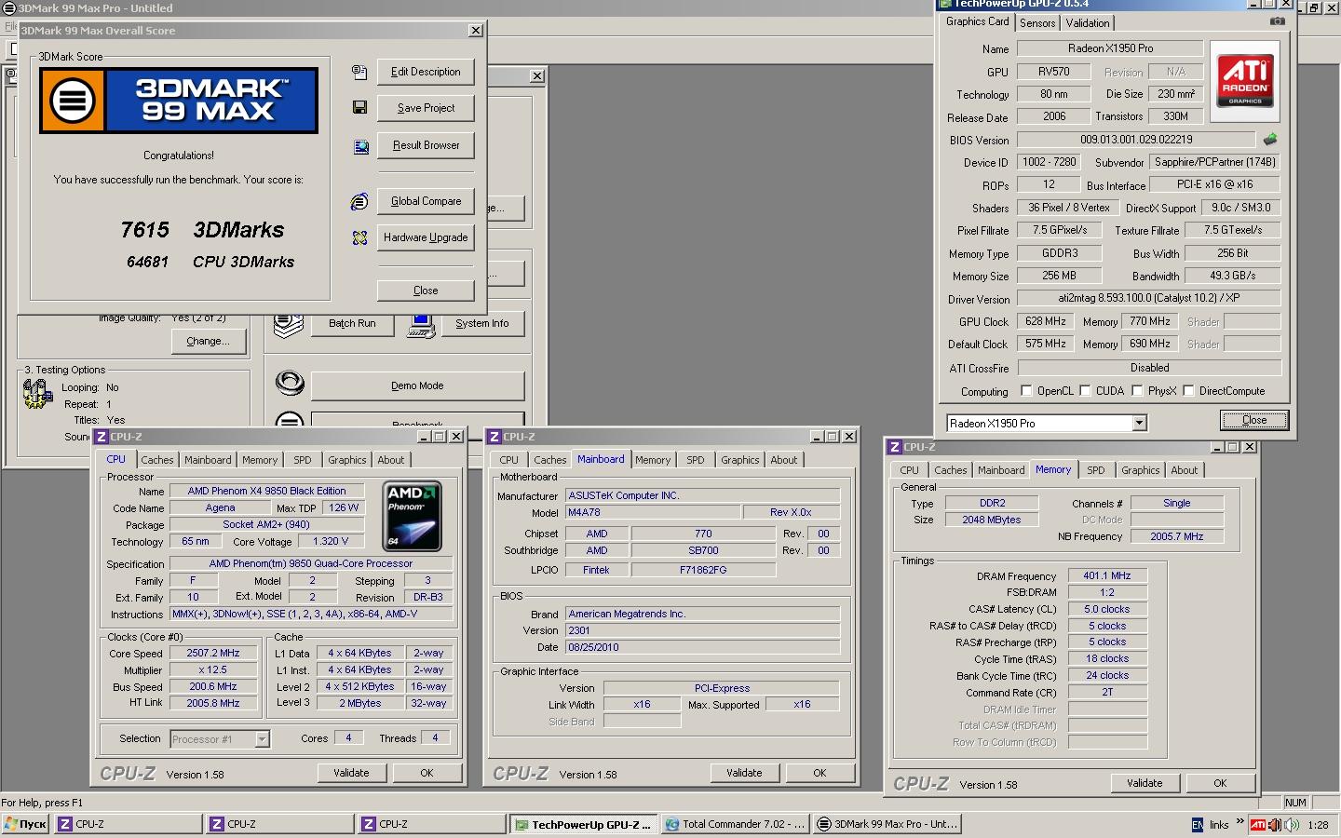
Task: Click the 7615 3DMarks score text
Action: tap(202, 230)
